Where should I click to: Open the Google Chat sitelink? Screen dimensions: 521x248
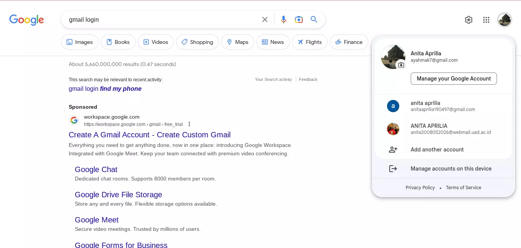96,169
